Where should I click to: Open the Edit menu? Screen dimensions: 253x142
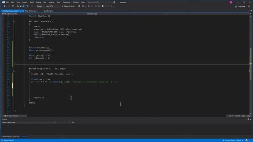click(12, 2)
